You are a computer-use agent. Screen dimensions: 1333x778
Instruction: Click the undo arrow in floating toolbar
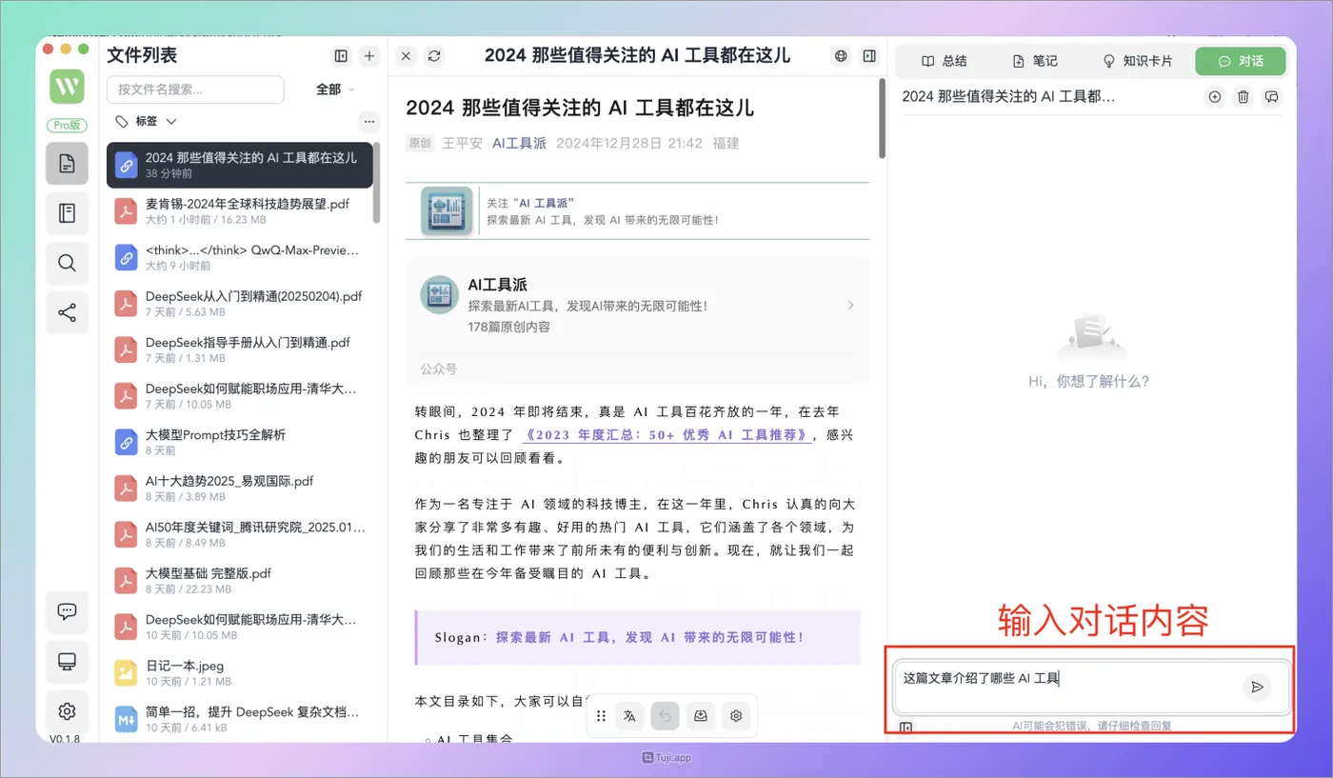(665, 716)
